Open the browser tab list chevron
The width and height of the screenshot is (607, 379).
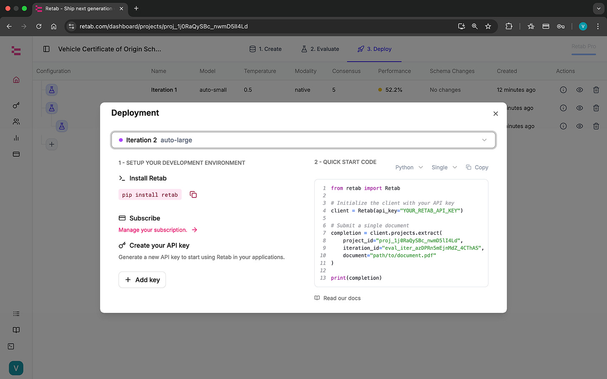coord(598,8)
